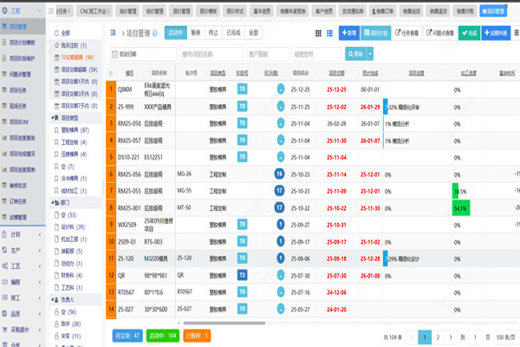
Task: Go to page 2 in pagination
Action: (x=438, y=337)
